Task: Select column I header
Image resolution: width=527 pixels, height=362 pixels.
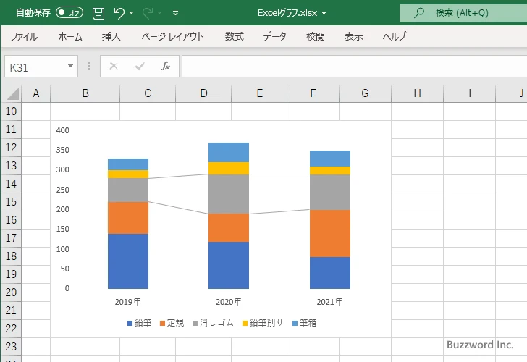Action: [470, 93]
